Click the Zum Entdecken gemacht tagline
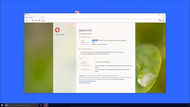 [85, 34]
